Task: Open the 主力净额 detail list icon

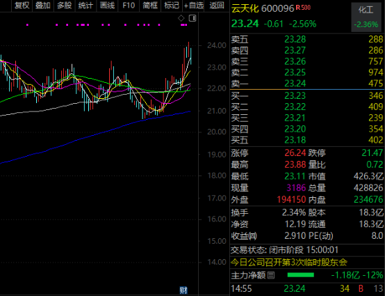Action: coord(271,275)
